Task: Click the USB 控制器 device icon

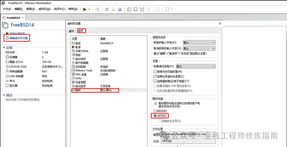Action: tap(7, 76)
